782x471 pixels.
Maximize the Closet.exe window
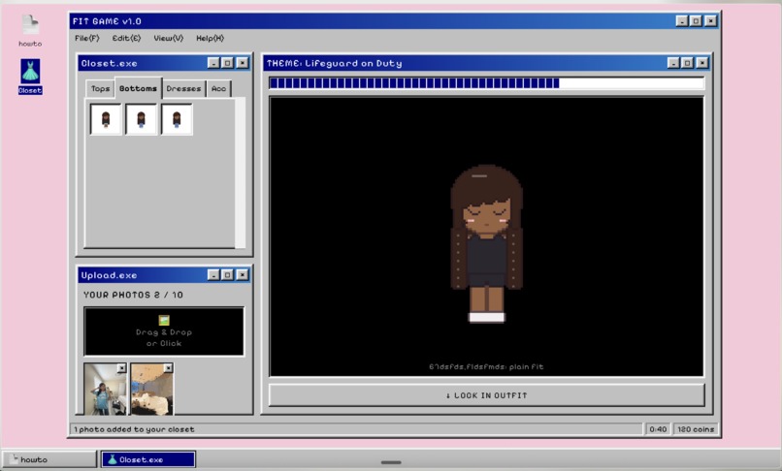pos(227,63)
